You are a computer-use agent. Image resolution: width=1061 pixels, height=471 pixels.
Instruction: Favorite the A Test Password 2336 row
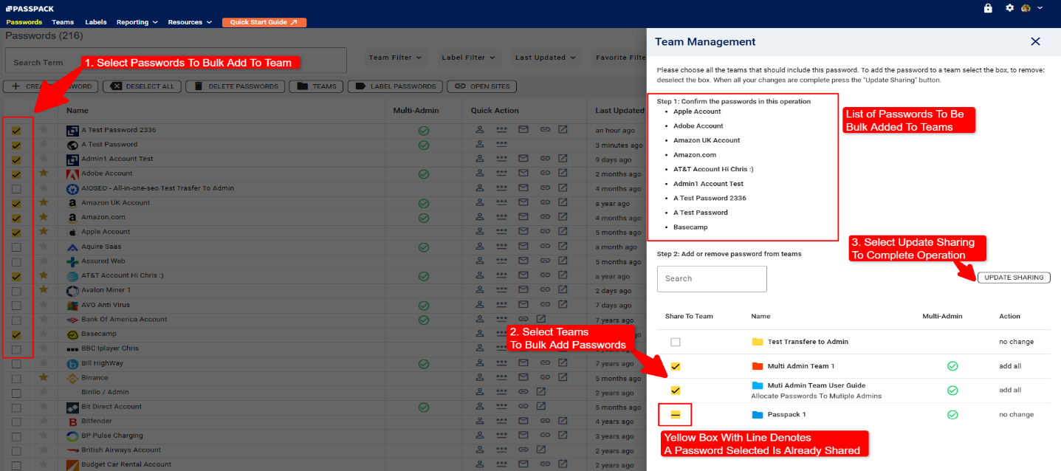(x=44, y=130)
